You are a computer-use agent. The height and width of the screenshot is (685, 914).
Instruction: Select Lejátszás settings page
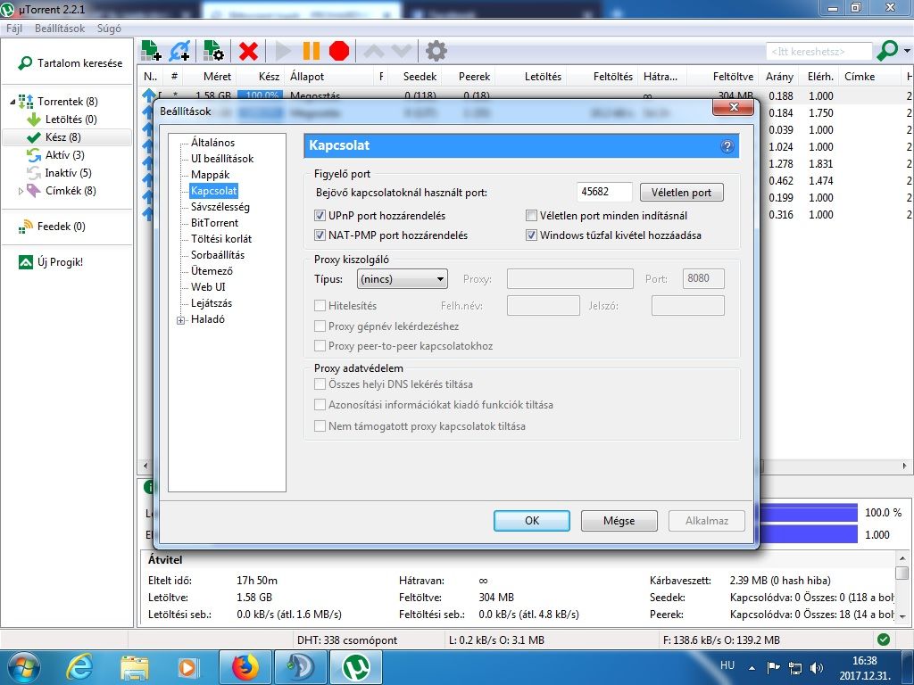point(212,303)
